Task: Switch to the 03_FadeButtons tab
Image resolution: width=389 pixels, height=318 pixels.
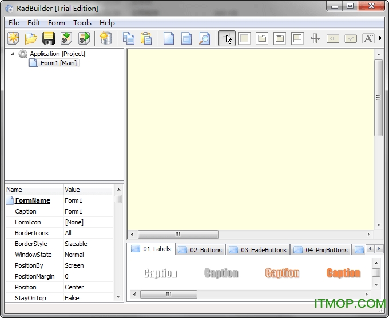Action: click(258, 250)
